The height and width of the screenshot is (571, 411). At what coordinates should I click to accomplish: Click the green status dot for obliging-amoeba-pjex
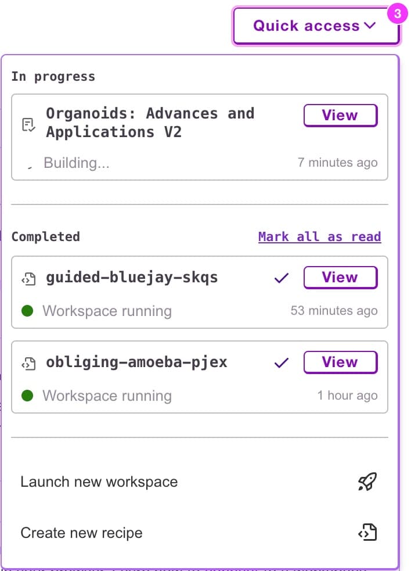[x=27, y=396]
